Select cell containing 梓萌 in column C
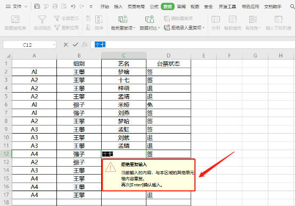295x206 pixels. point(124,88)
